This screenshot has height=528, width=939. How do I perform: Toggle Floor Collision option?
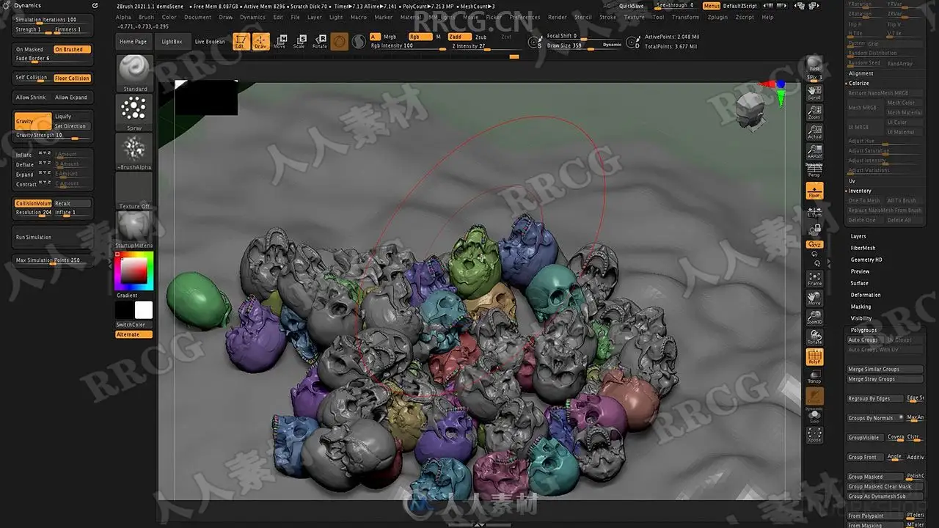(x=73, y=78)
